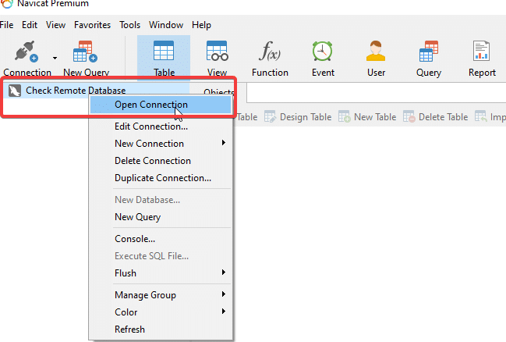Choose Open Connection from context menu
The width and height of the screenshot is (506, 342).
pyautogui.click(x=150, y=105)
